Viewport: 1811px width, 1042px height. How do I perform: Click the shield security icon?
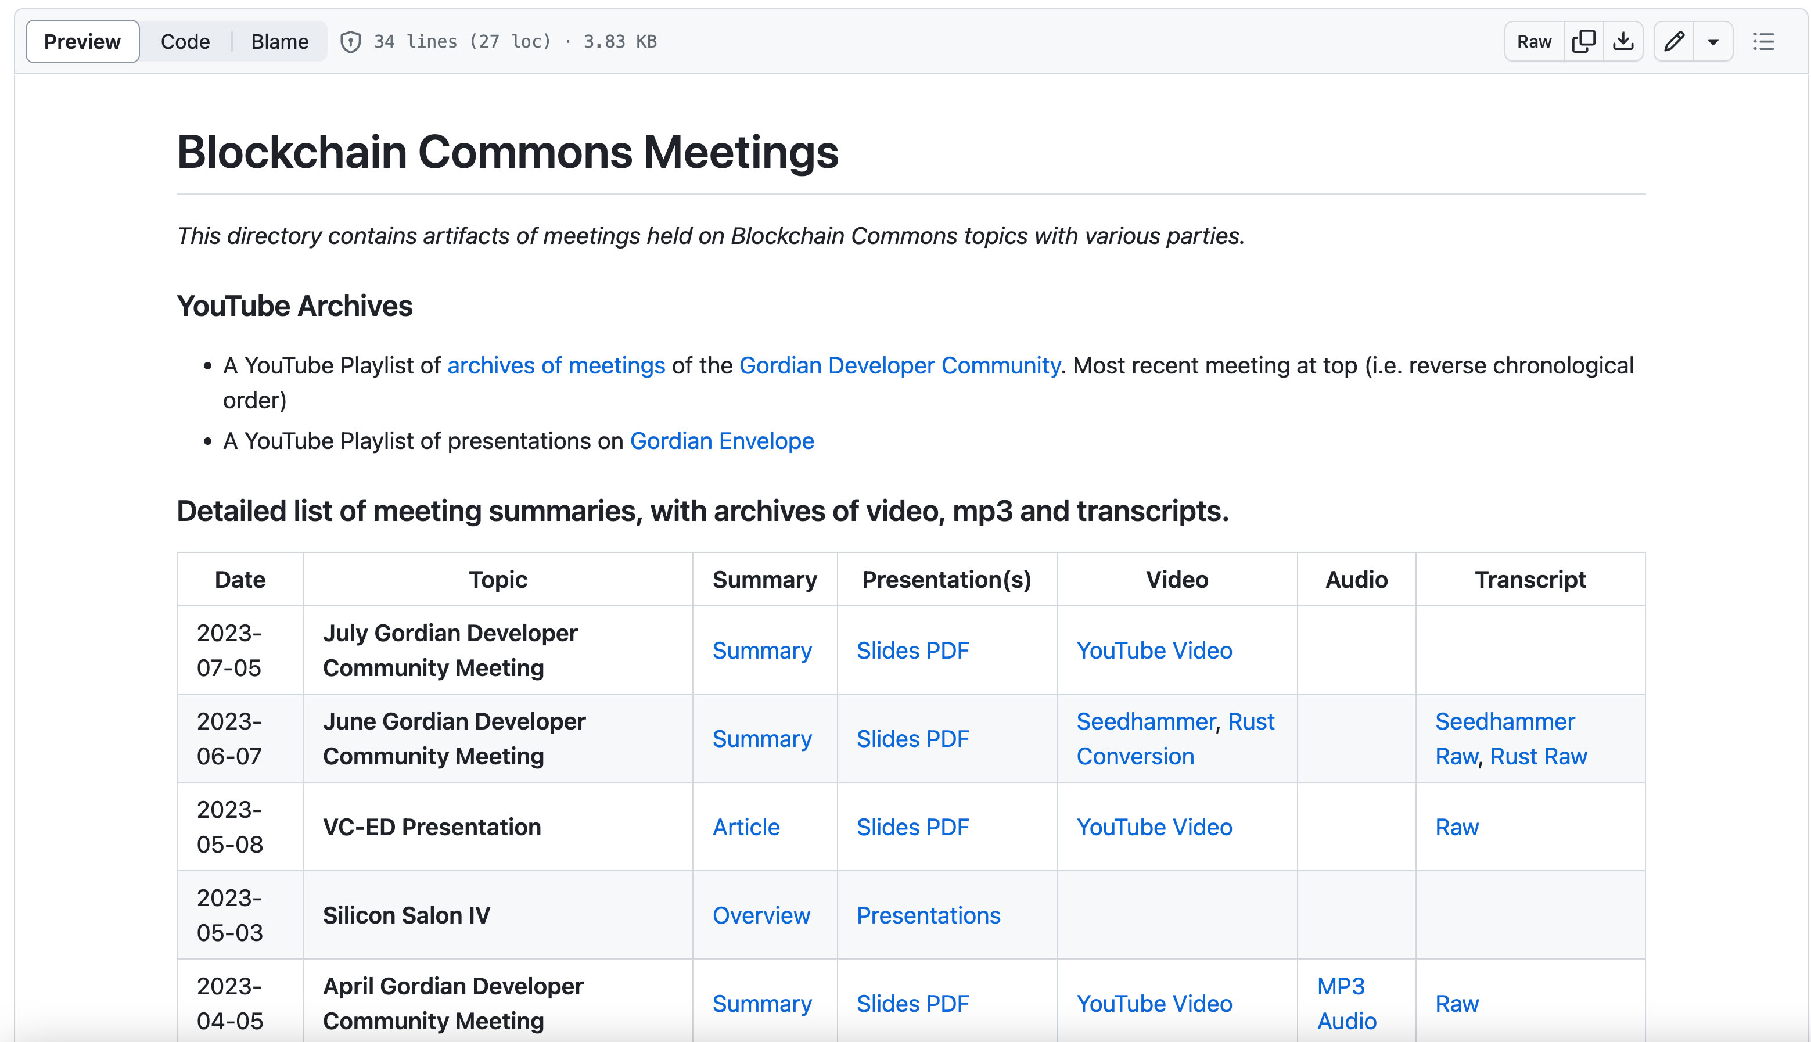351,42
